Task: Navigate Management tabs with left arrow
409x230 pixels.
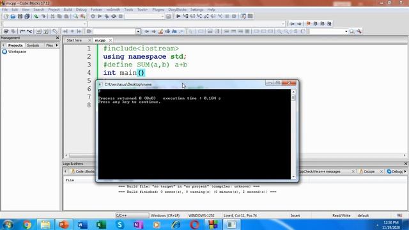Action: tap(3, 45)
